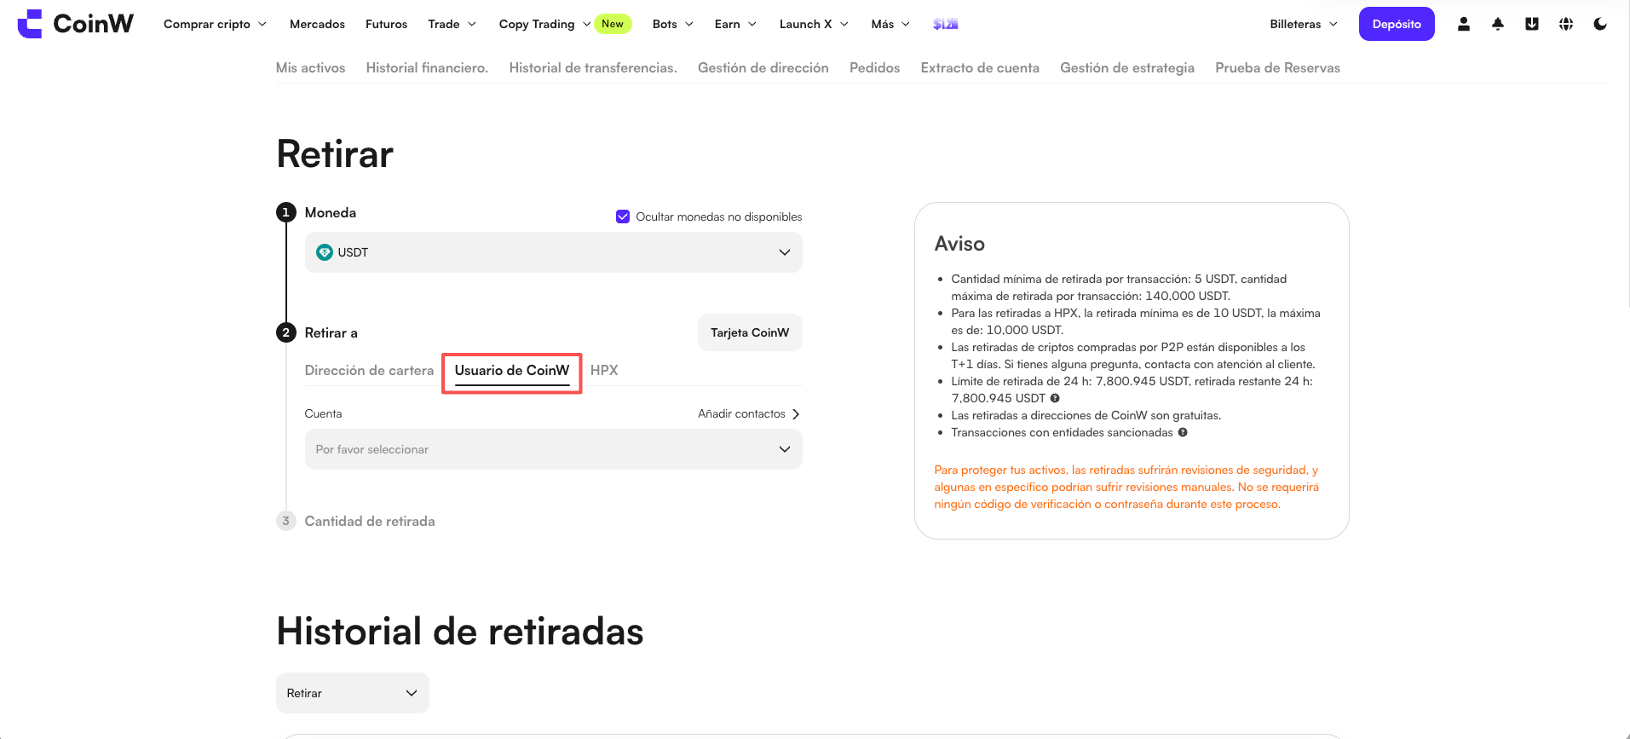Expand the Trade menu
This screenshot has width=1630, height=739.
[452, 24]
